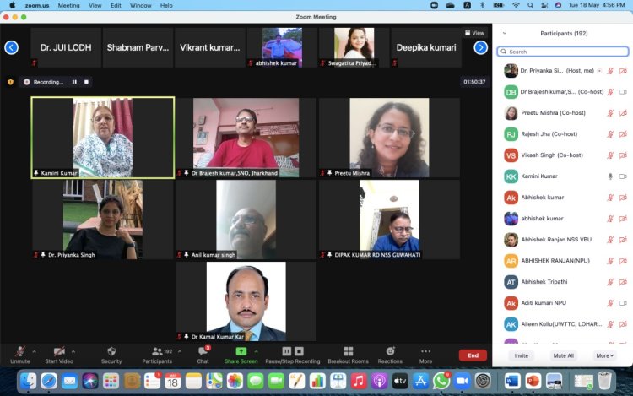
Task: Click the encryption shield icon at top left
Action: pyautogui.click(x=11, y=82)
